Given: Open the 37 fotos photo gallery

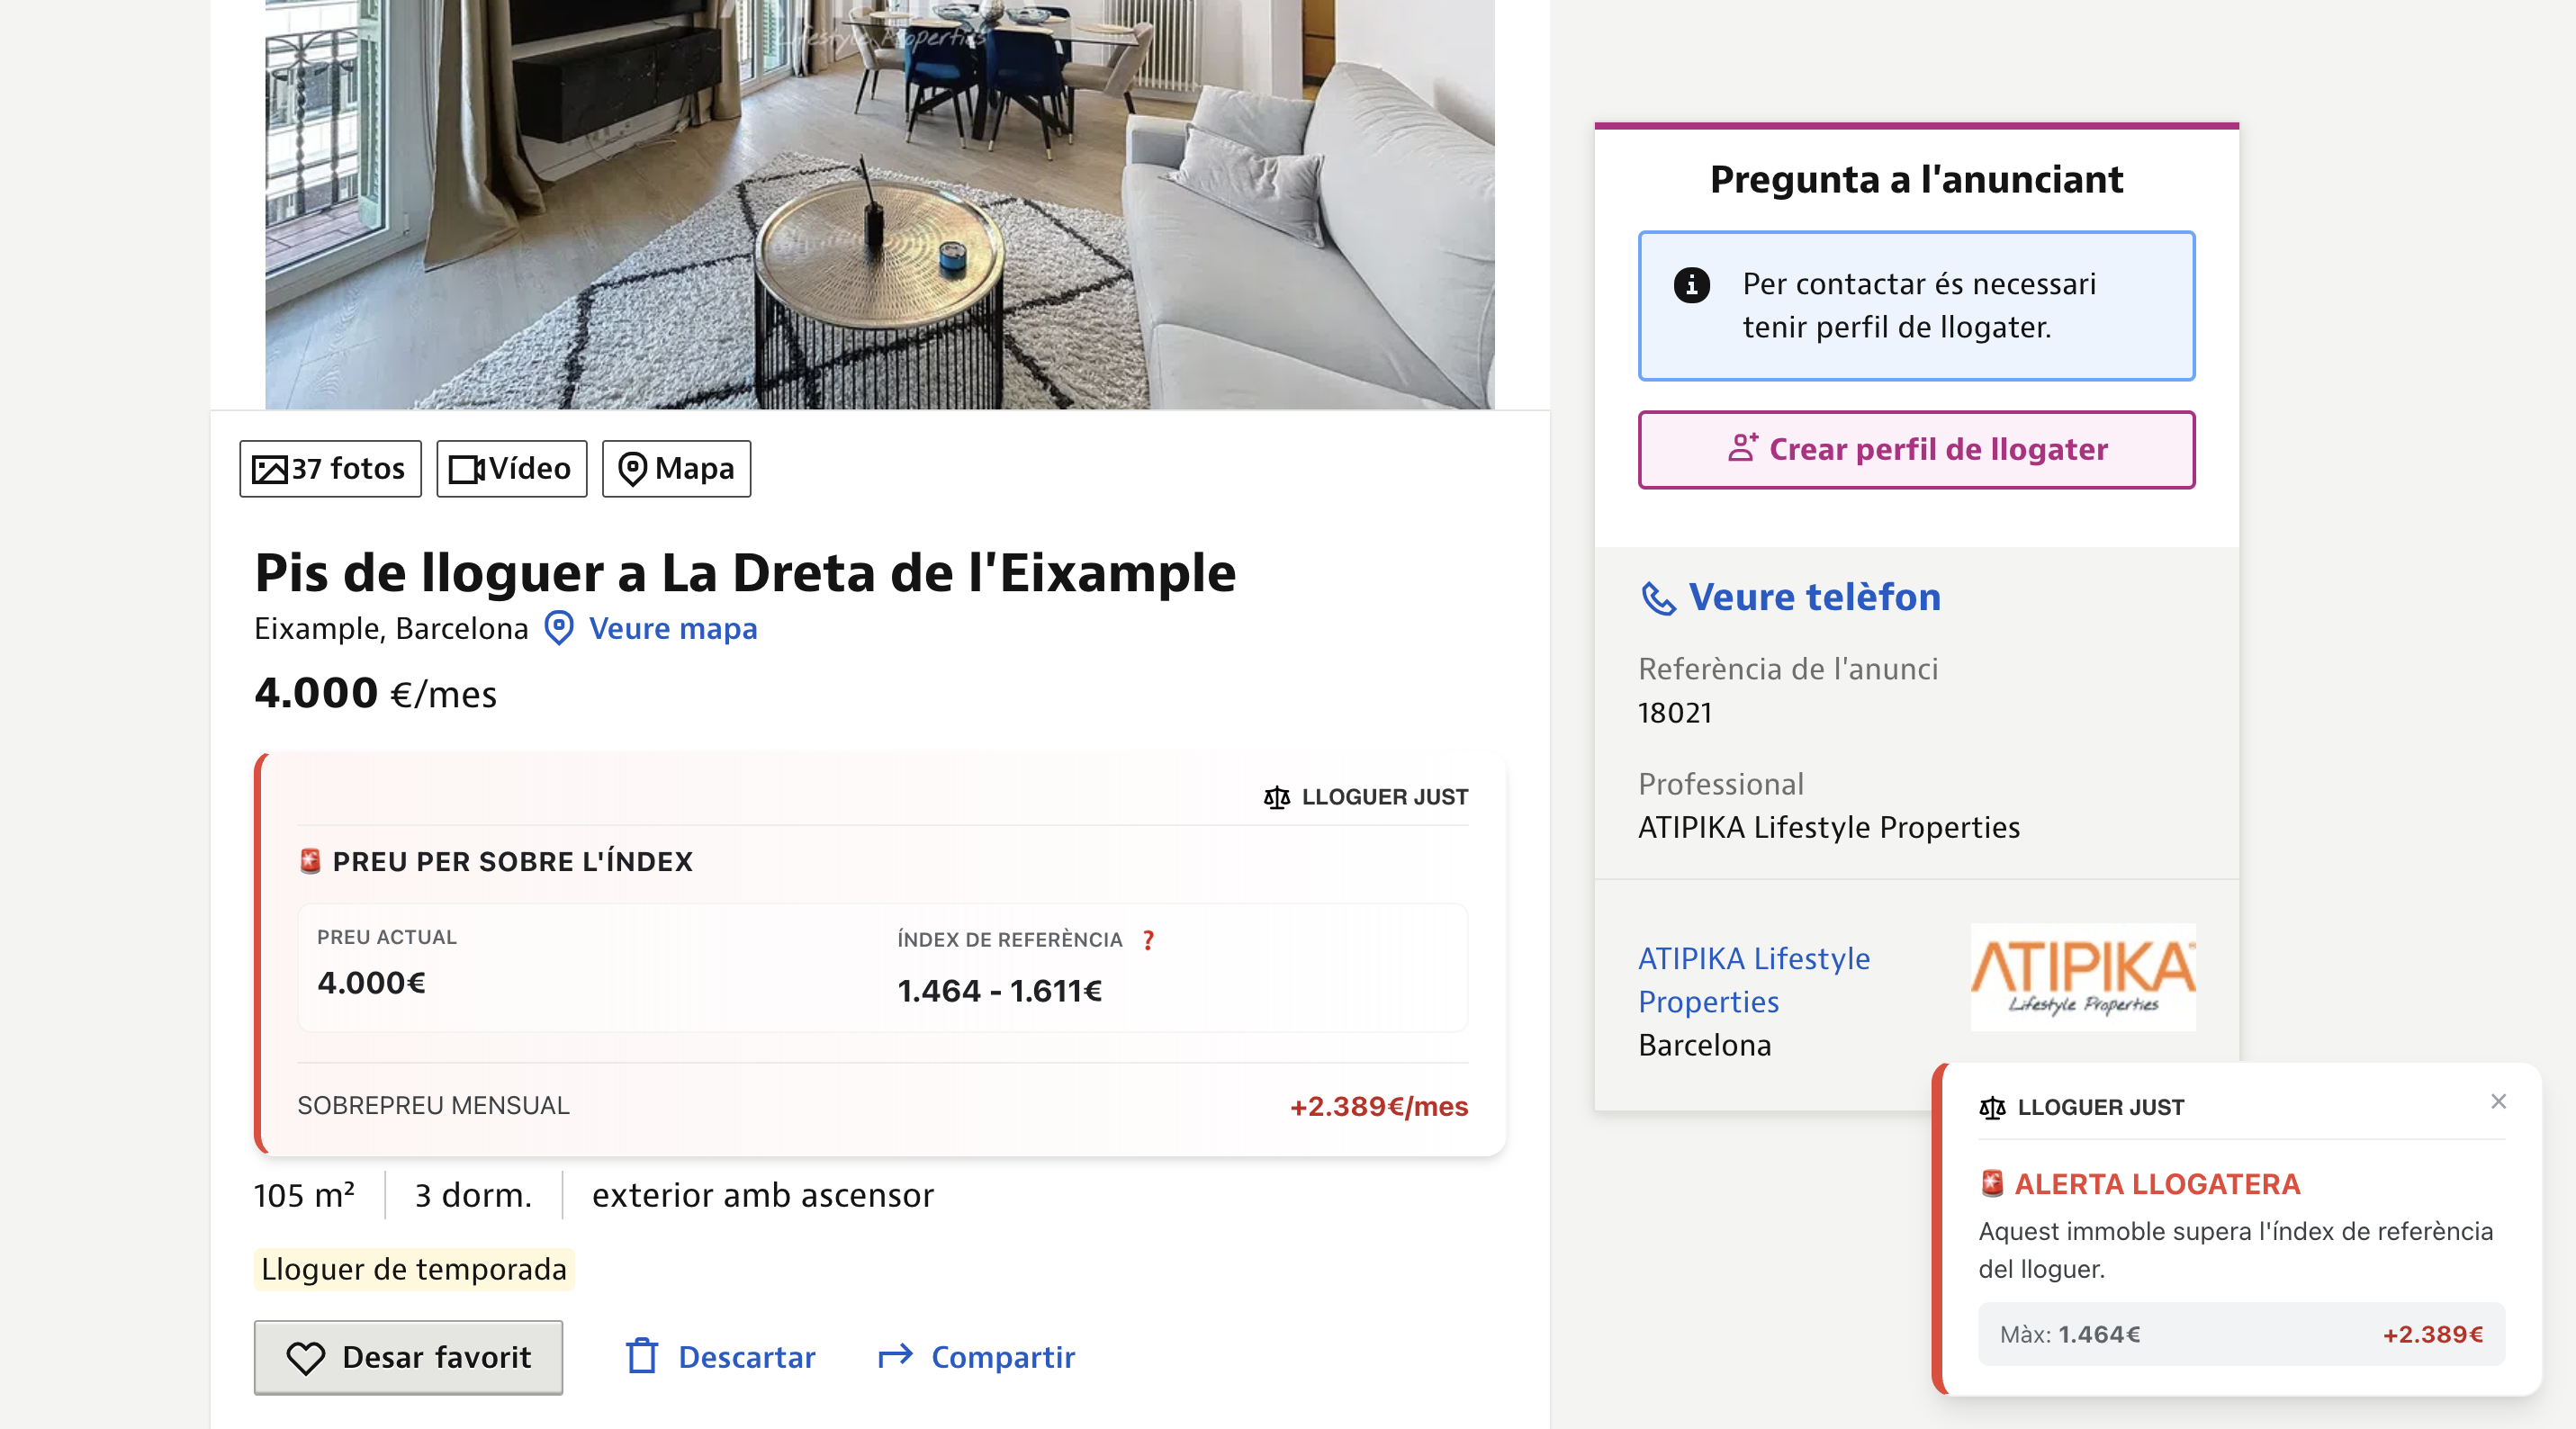Looking at the screenshot, I should [330, 468].
